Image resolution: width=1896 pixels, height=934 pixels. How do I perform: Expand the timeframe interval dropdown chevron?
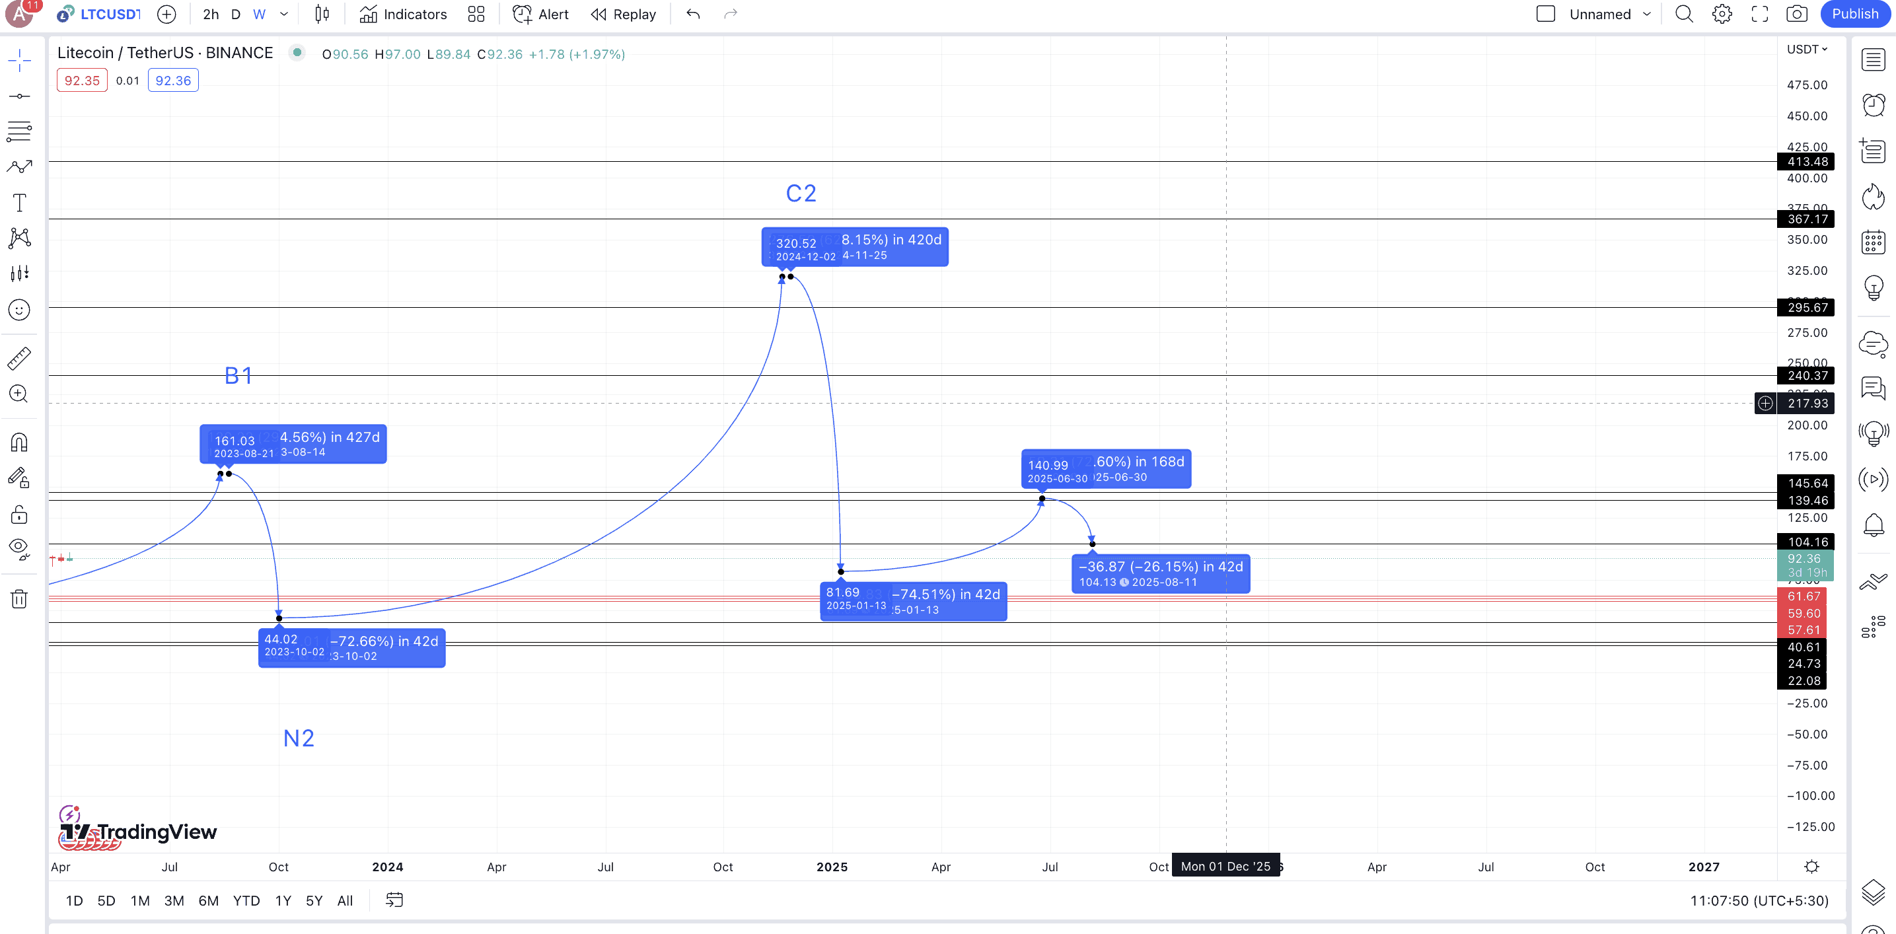[284, 14]
